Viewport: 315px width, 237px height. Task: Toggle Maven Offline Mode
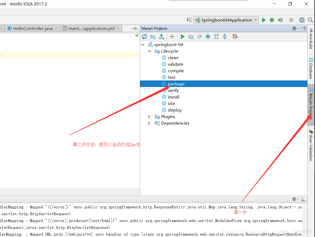(x=199, y=37)
